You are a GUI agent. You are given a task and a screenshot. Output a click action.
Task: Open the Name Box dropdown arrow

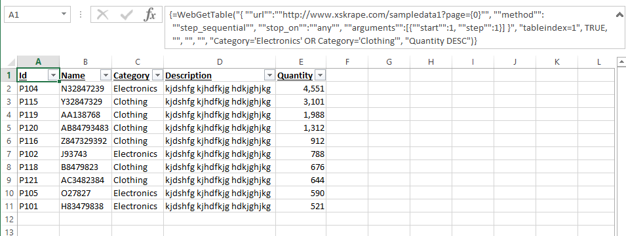pos(64,15)
